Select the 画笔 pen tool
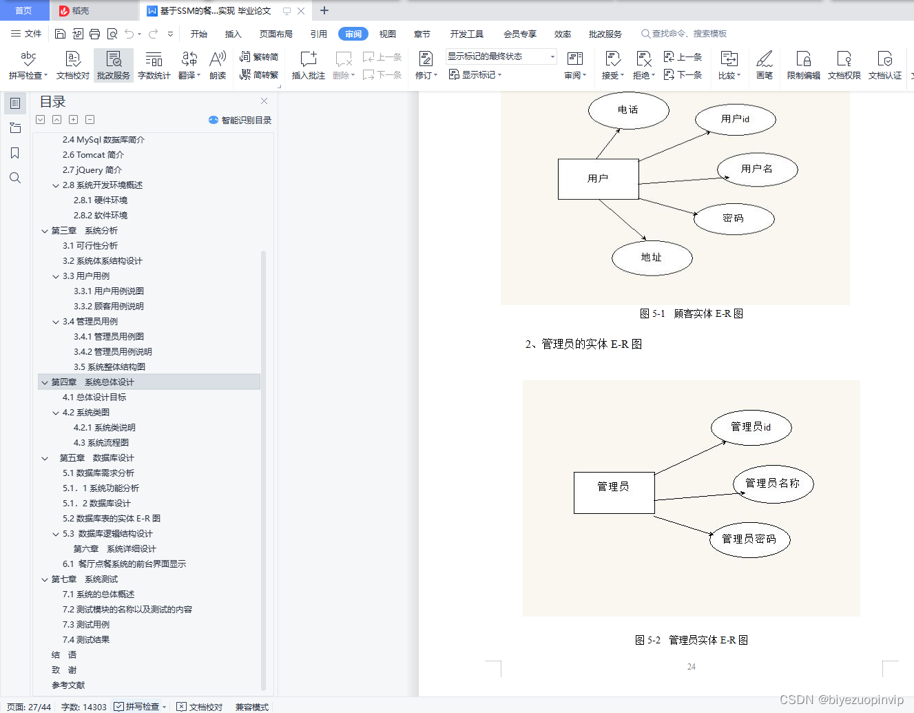The width and height of the screenshot is (914, 713). [x=764, y=65]
